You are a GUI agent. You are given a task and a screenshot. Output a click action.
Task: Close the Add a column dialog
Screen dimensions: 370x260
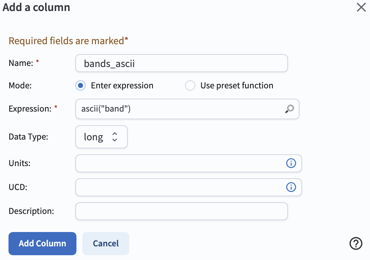361,7
